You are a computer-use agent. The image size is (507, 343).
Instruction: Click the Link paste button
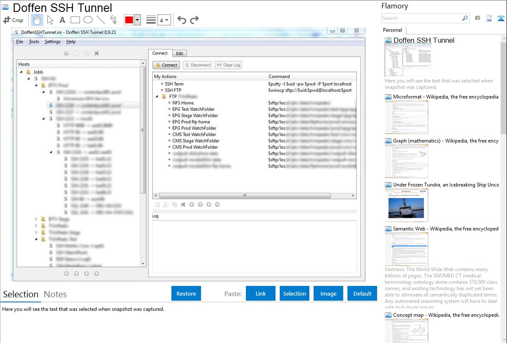tap(261, 294)
